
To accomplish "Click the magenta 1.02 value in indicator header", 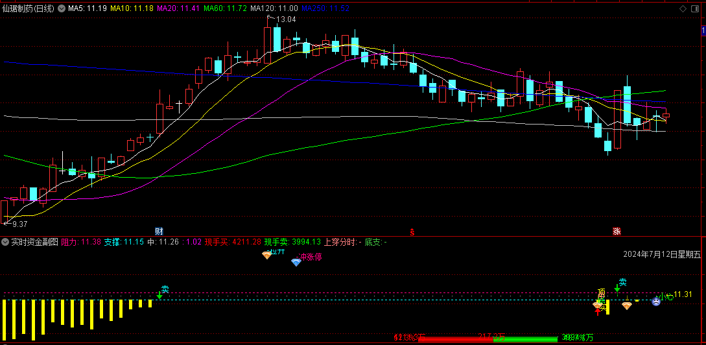I will coord(193,242).
